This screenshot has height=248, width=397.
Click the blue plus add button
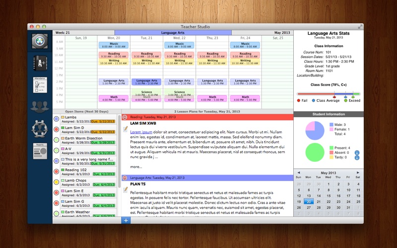point(126,220)
